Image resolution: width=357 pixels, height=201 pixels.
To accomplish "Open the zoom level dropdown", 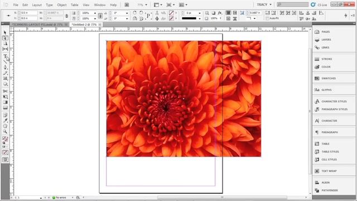I will coord(146,5).
